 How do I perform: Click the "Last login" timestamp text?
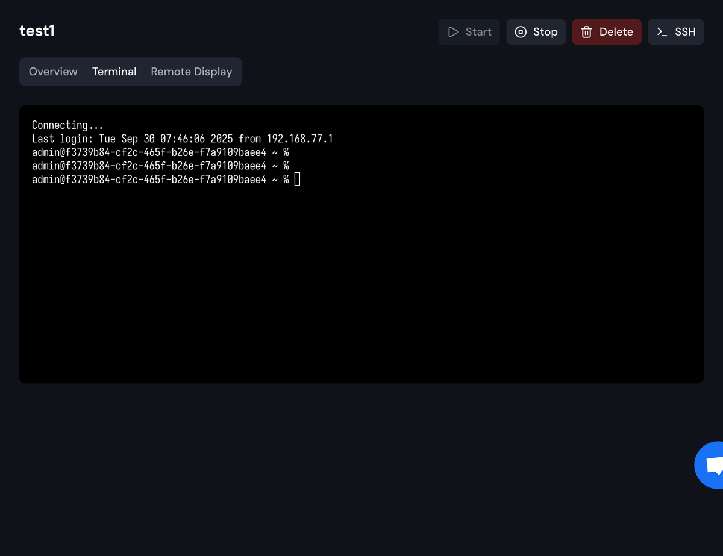166,139
